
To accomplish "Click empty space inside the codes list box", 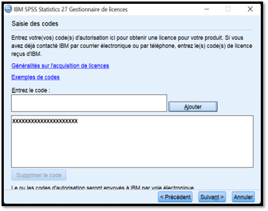I will [x=132, y=149].
